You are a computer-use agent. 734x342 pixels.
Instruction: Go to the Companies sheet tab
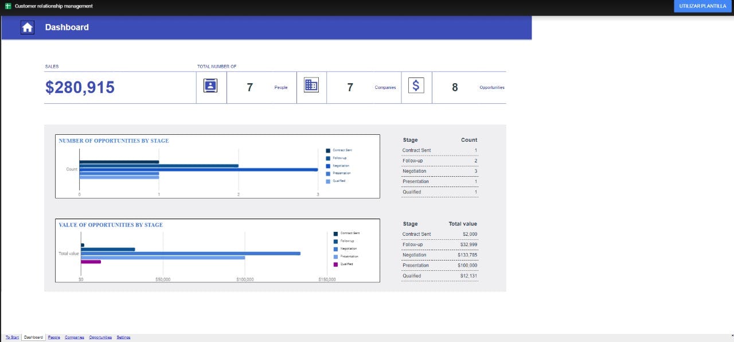75,337
